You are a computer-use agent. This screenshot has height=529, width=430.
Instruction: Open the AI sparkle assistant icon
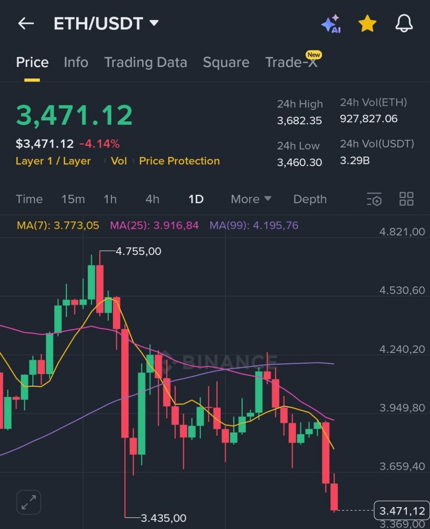tap(331, 24)
